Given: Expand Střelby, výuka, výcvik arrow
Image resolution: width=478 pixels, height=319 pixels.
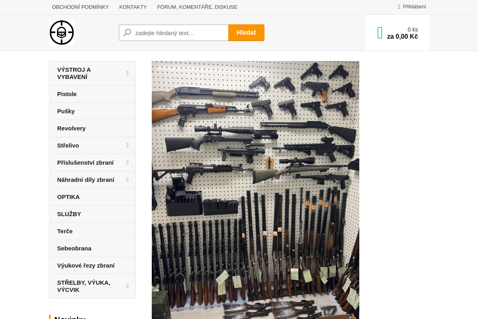Looking at the screenshot, I should point(127,286).
